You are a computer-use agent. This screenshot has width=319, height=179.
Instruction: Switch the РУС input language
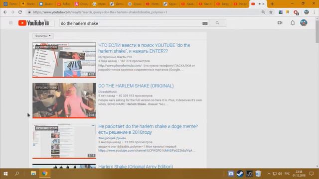click(287, 174)
